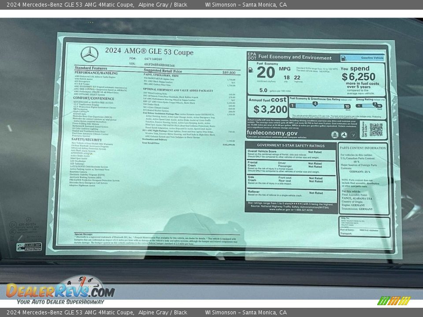Click '5.0' gallons per 100 miles

pos(263,90)
